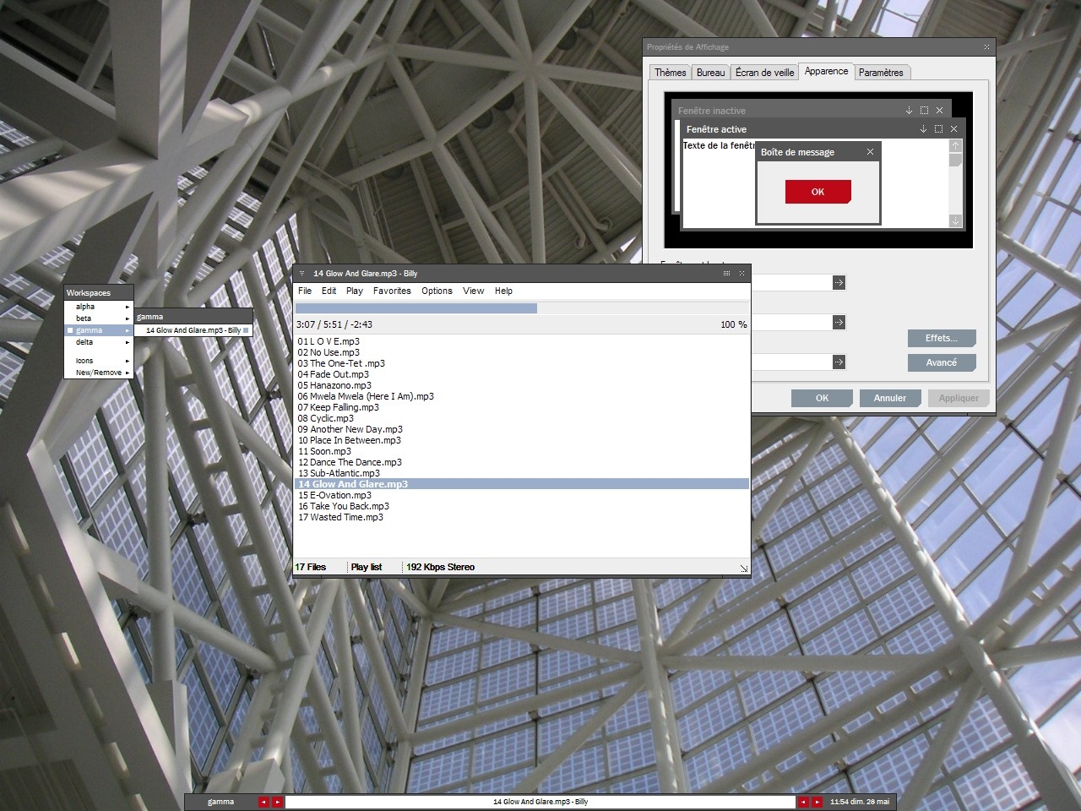The height and width of the screenshot is (811, 1081).
Task: Click the right red arrow beside the taskbar clock
Action: coord(817,802)
